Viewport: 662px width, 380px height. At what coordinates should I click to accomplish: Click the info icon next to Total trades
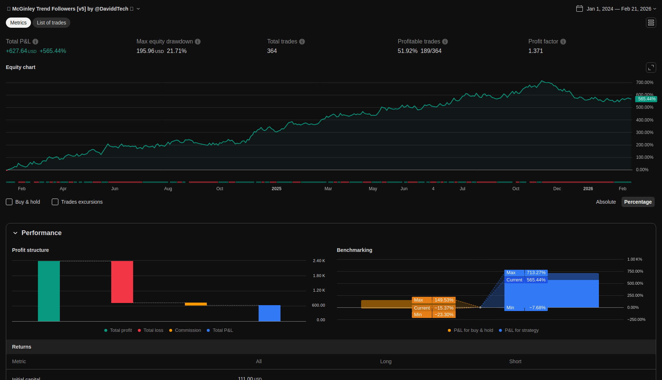pyautogui.click(x=302, y=42)
